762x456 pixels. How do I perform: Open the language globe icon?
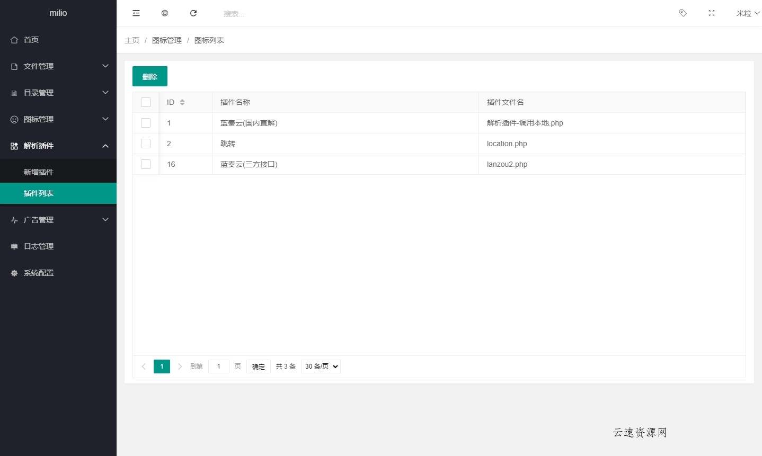click(165, 13)
